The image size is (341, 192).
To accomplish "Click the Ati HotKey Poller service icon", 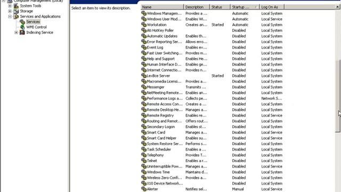I will 144,30.
